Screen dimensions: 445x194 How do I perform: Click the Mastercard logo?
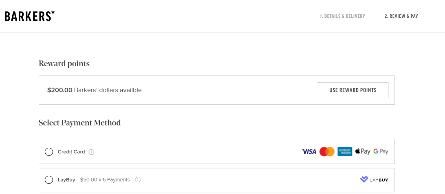[327, 151]
